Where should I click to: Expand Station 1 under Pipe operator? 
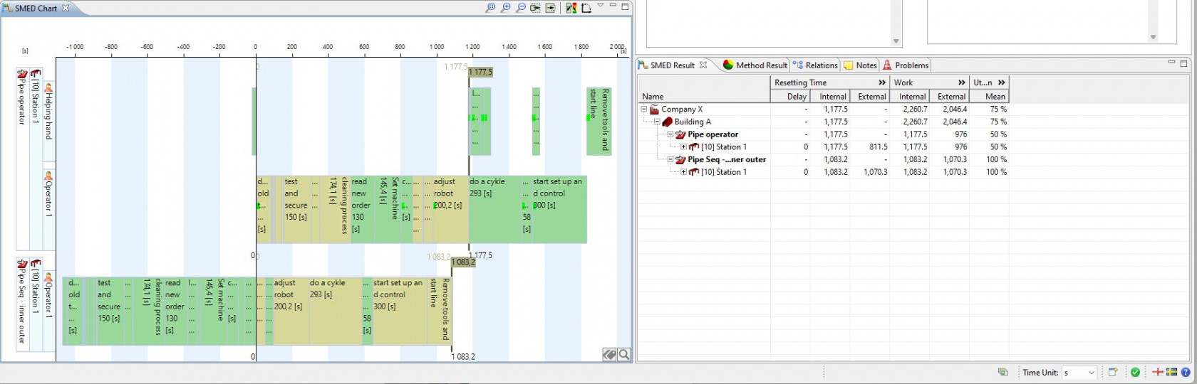[683, 147]
